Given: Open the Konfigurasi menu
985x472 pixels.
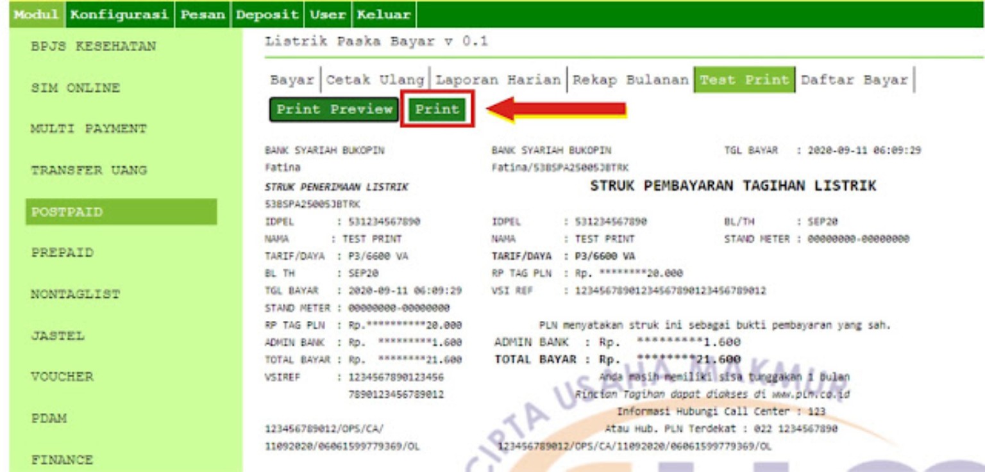Looking at the screenshot, I should (x=119, y=14).
